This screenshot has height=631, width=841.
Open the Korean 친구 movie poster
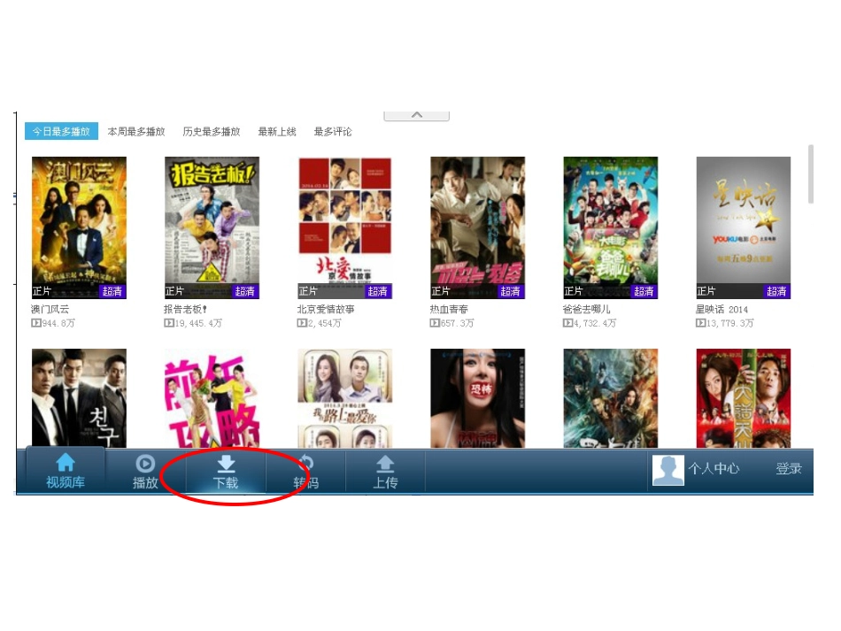point(79,398)
